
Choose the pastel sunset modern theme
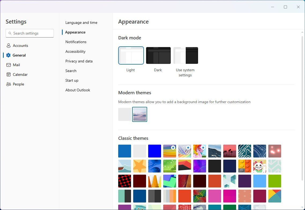pos(139,114)
